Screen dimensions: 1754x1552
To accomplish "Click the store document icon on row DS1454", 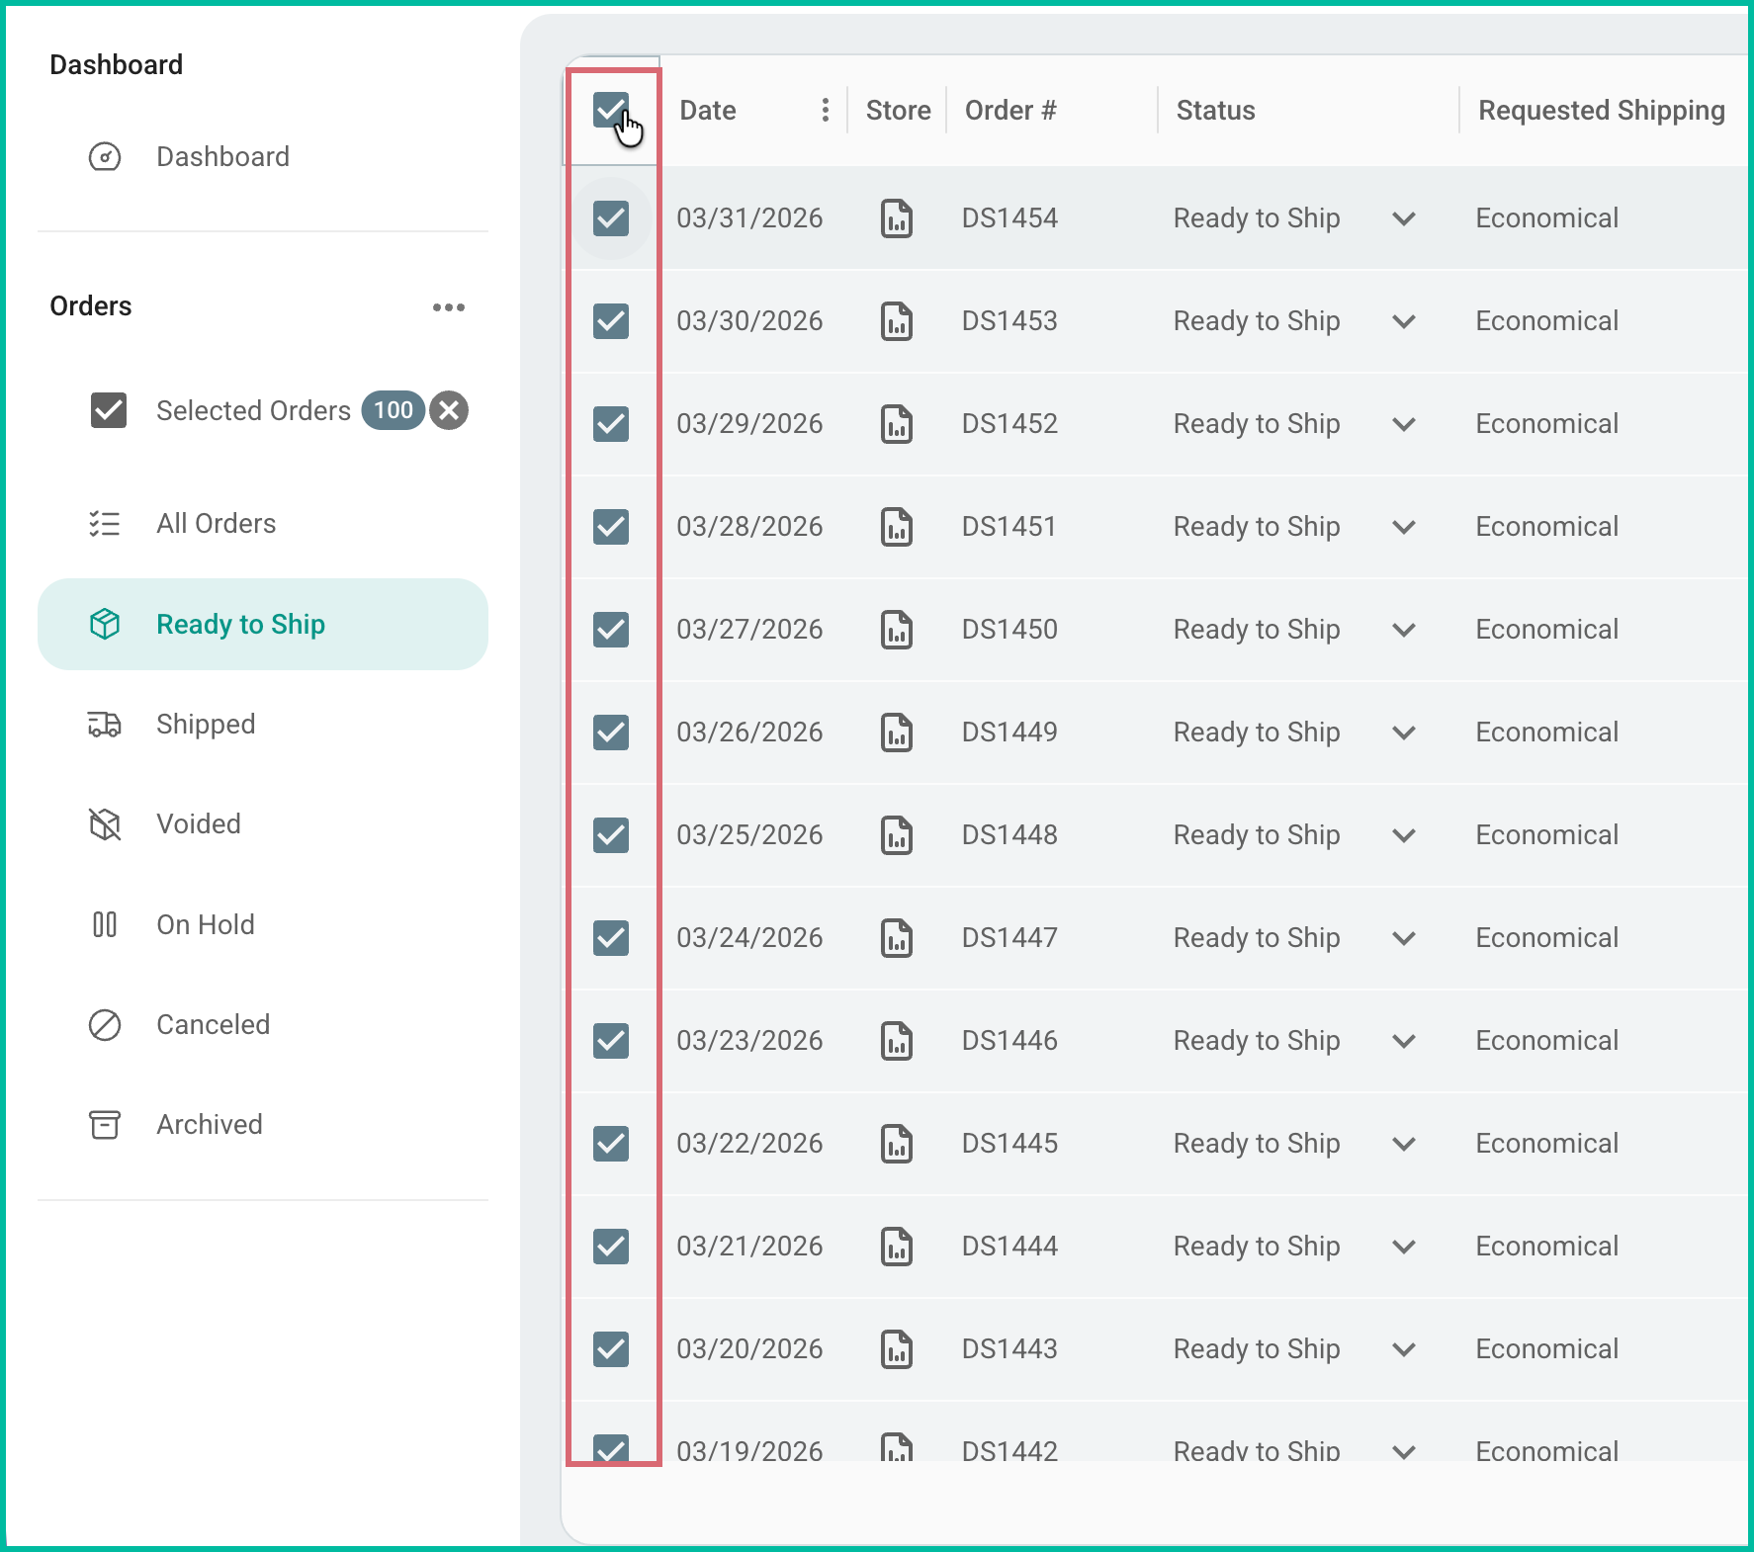I will (x=896, y=217).
